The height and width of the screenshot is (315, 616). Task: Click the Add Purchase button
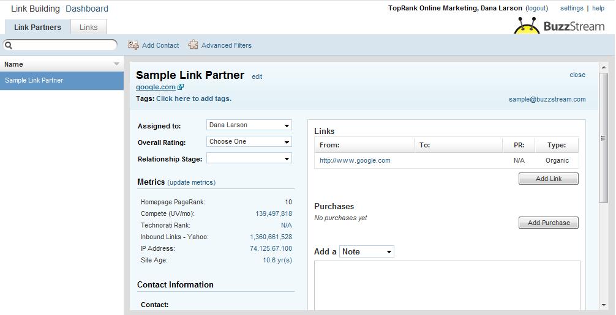pos(549,223)
